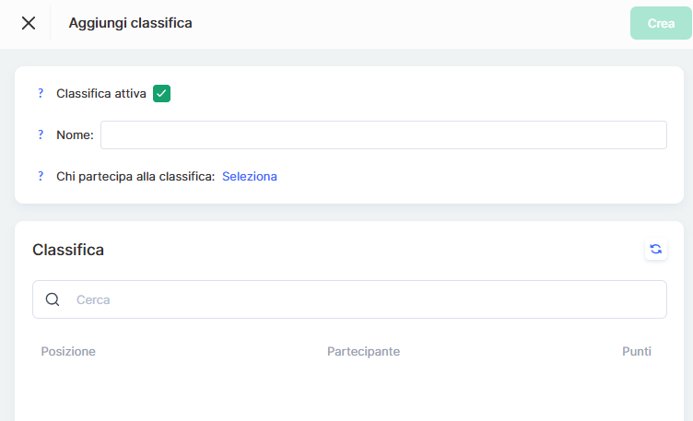The image size is (693, 421).
Task: Open help icon beside Nome
Action: [41, 134]
